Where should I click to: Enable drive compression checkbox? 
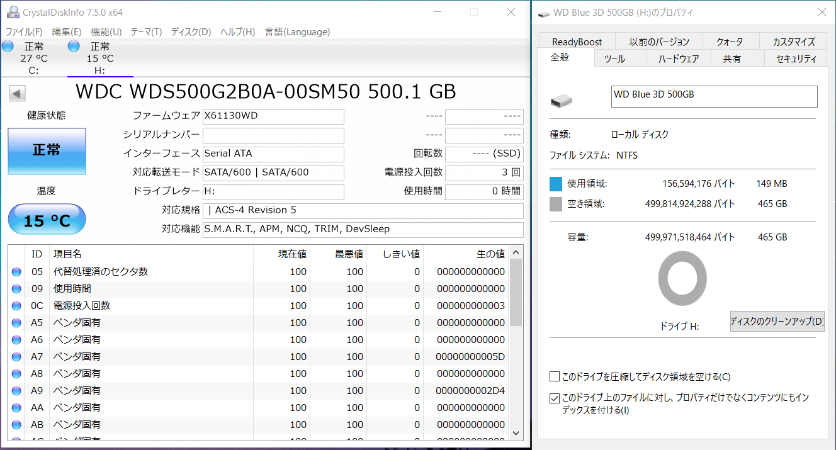555,377
